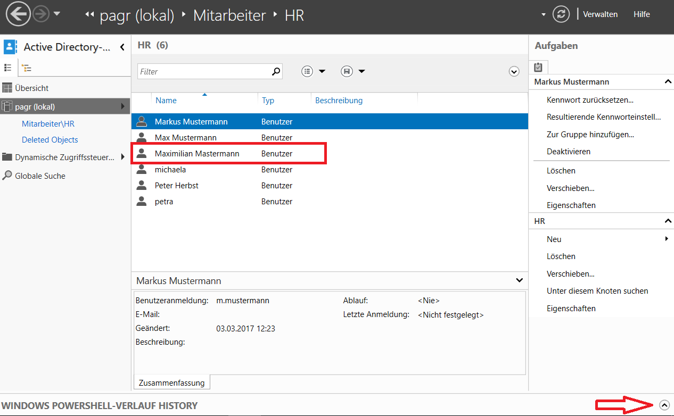
Task: Click the back navigation arrow
Action: tap(18, 14)
